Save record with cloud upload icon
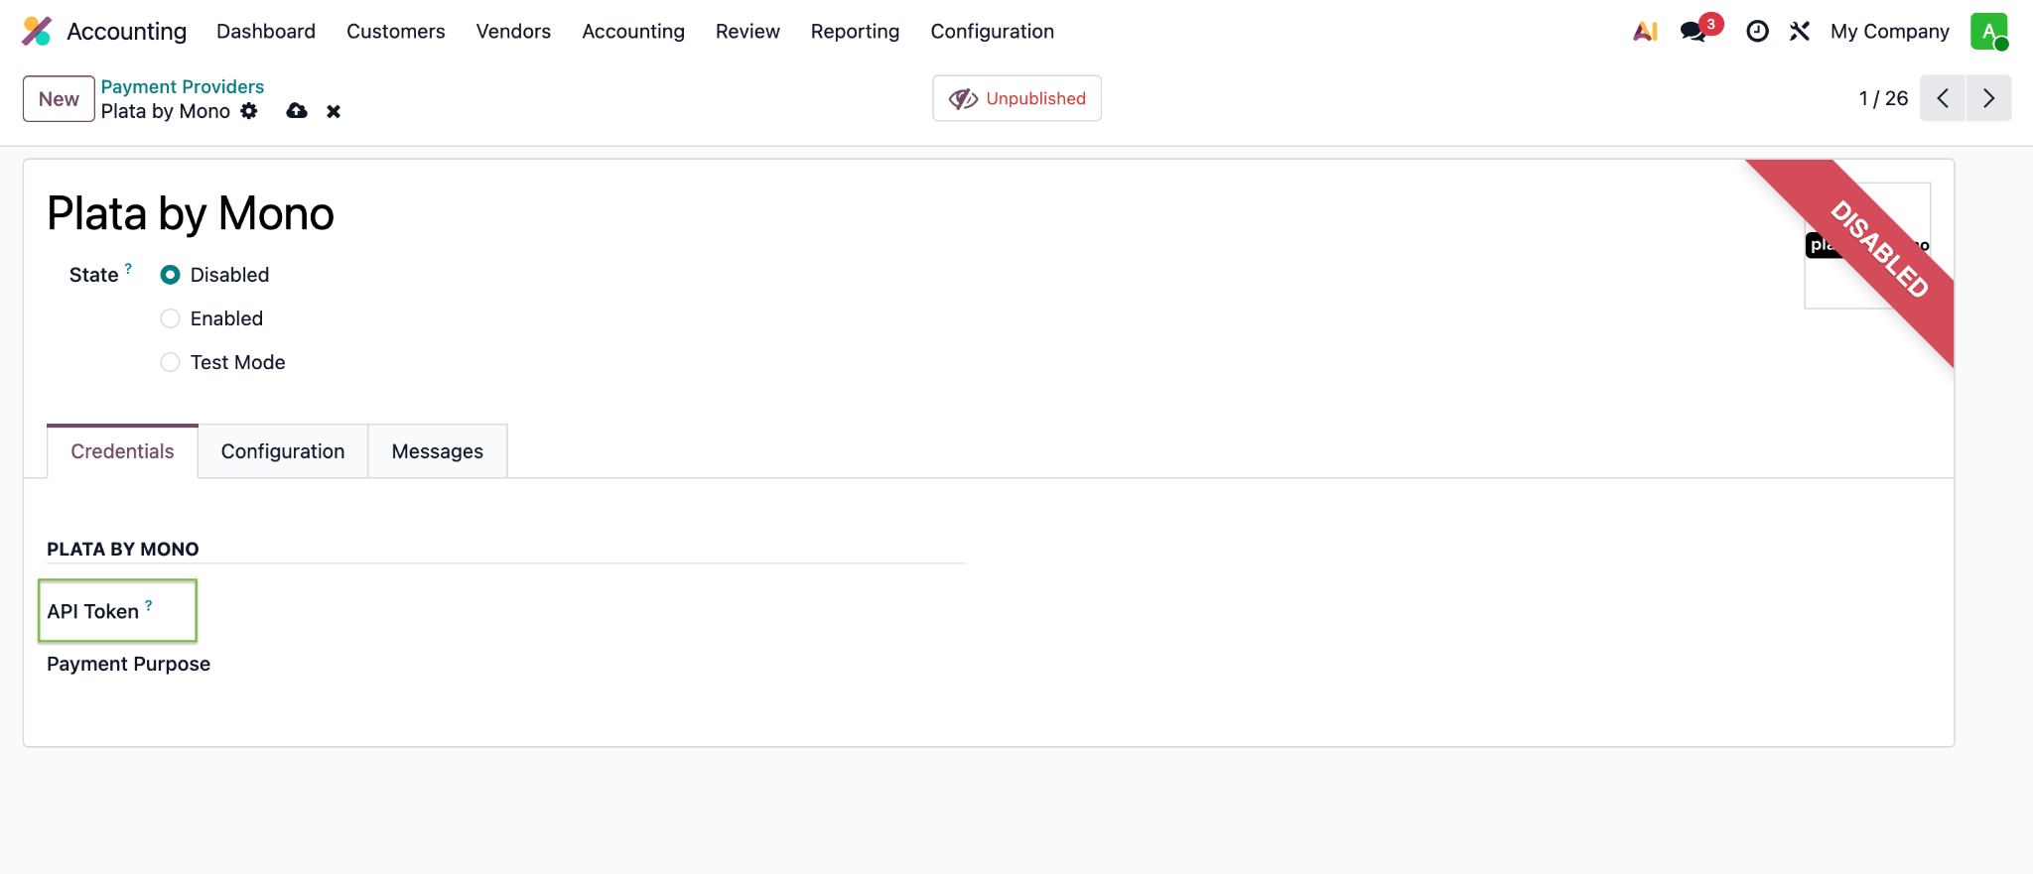 (x=296, y=111)
